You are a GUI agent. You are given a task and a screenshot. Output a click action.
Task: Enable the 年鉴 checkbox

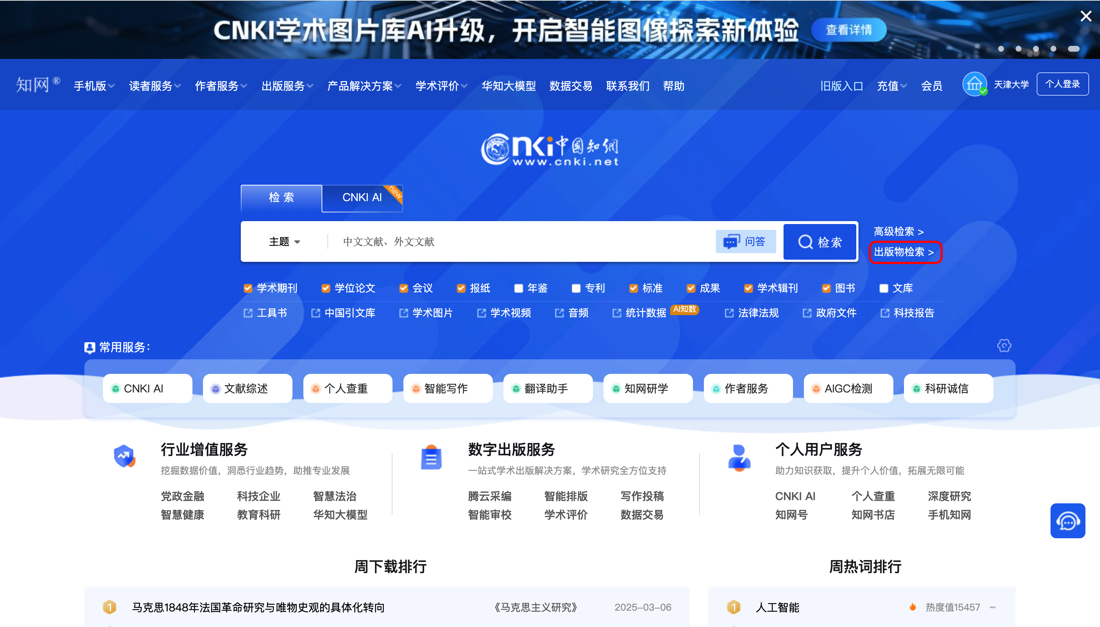[x=519, y=288]
